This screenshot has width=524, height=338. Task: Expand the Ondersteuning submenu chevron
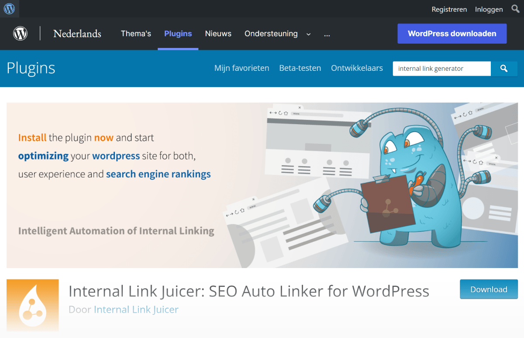(309, 34)
